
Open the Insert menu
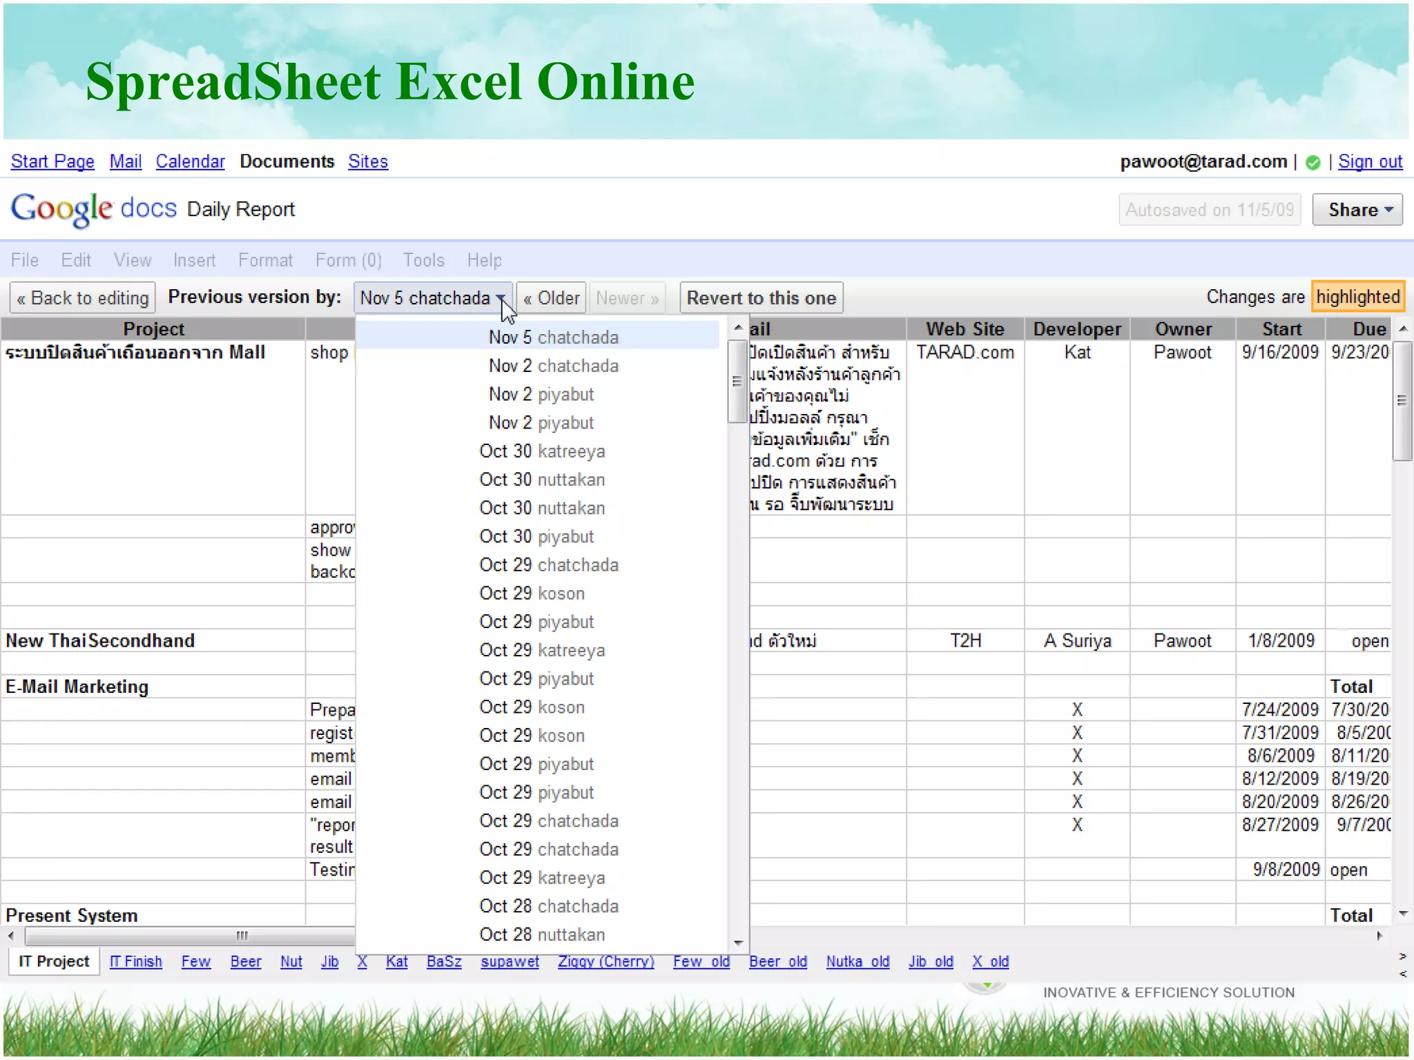pos(194,260)
